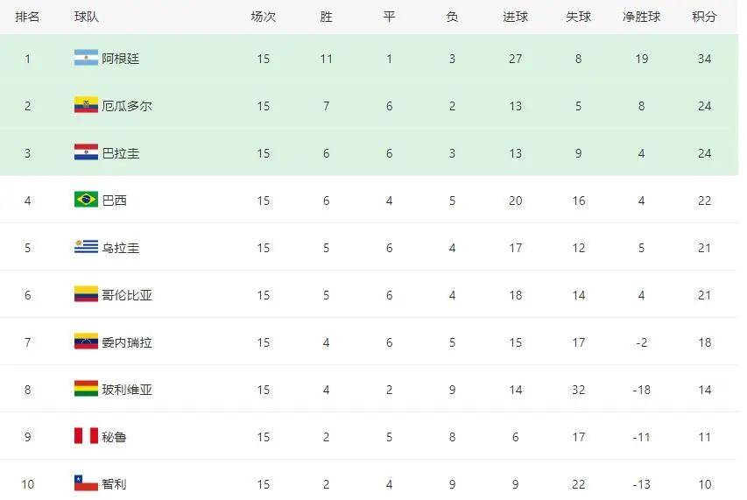Screen dimensions: 747x500
Task: Open team 巴西 name link
Action: click(115, 201)
